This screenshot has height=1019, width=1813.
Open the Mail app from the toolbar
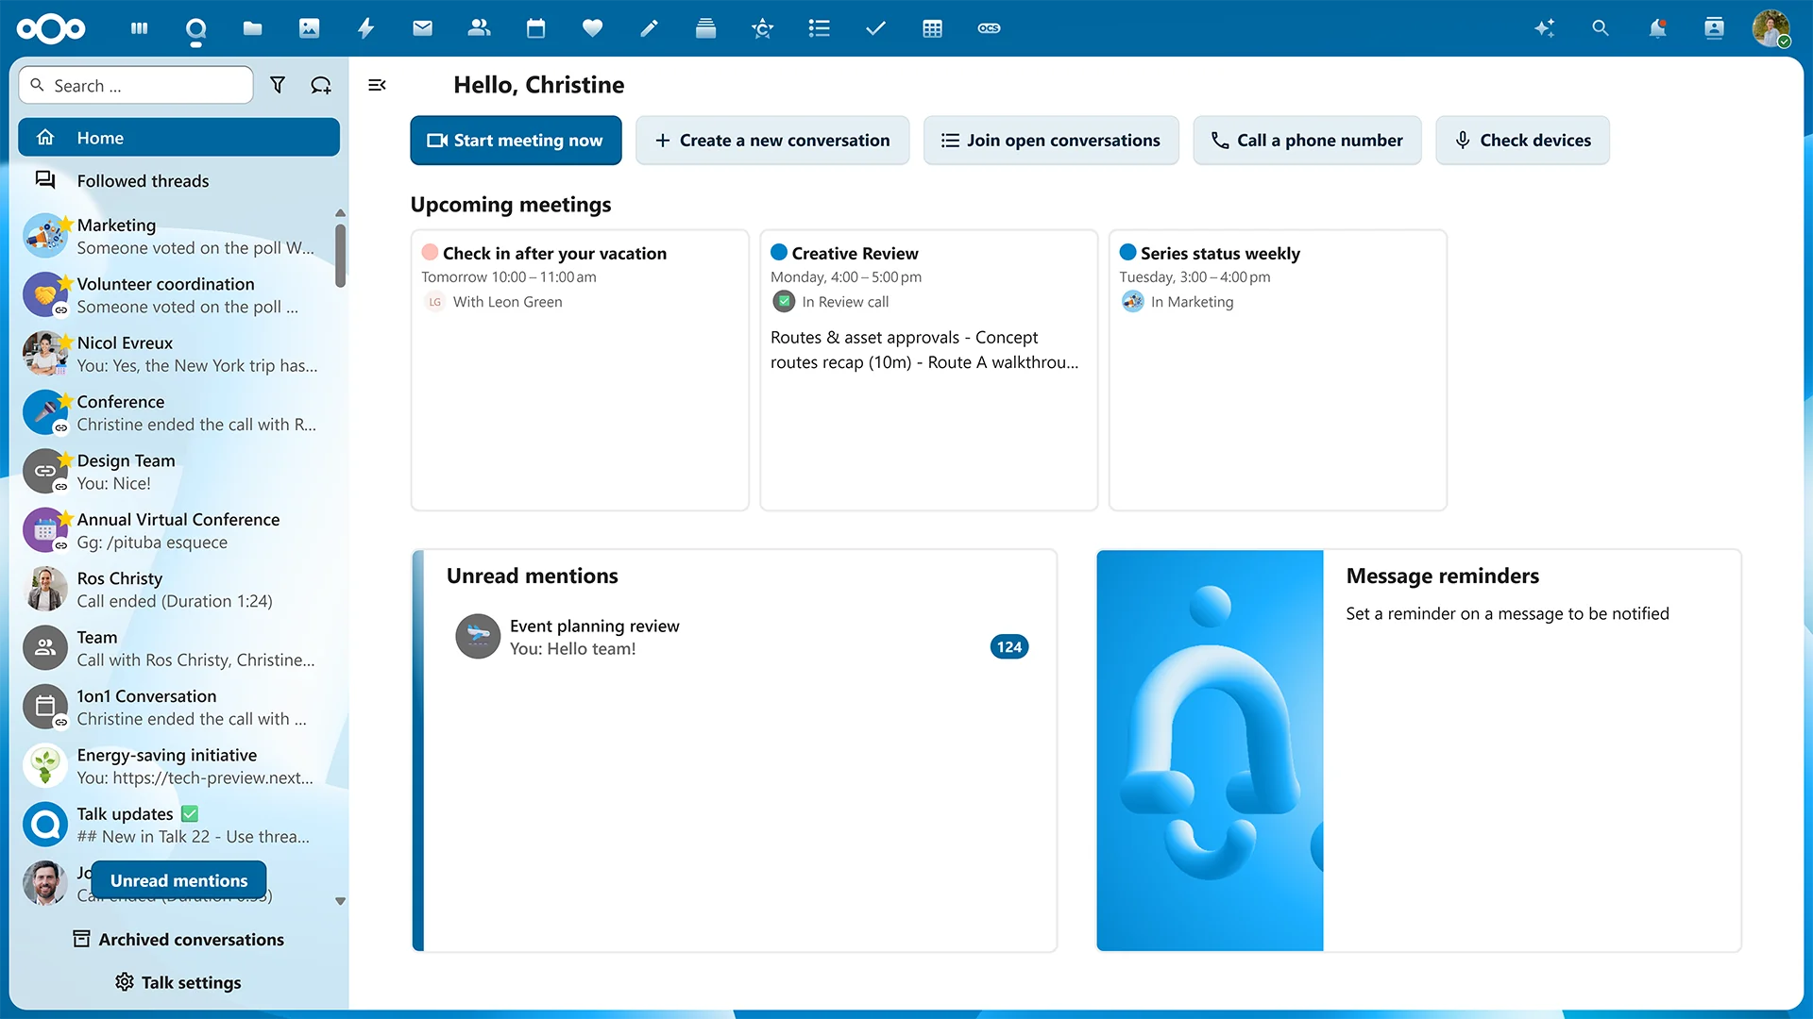click(x=422, y=28)
